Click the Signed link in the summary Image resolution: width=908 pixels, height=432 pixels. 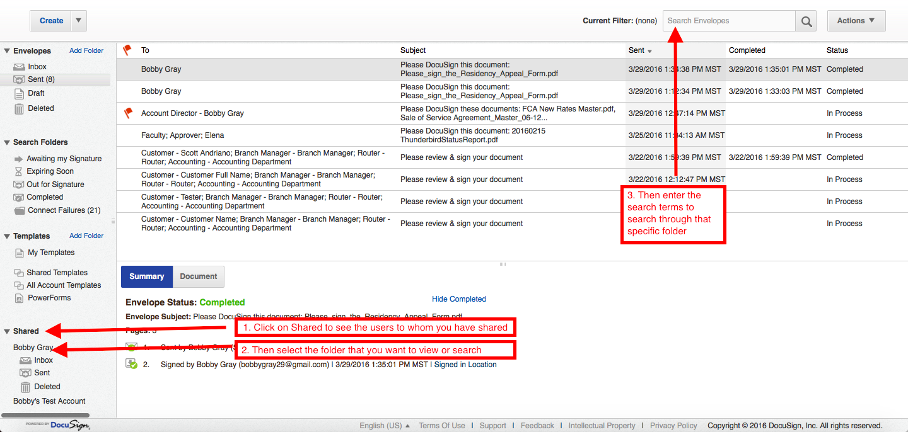446,365
